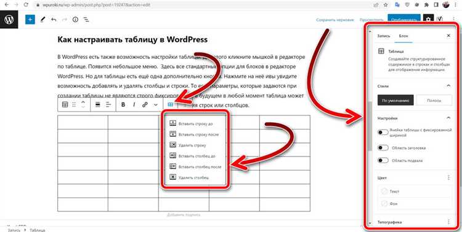Viewport: 462px width, 232px height.
Task: Open editor options three-dot menu
Action: tap(453, 20)
